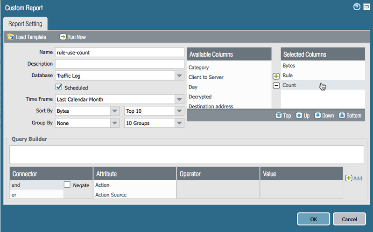Viewport: 373px width, 232px height.
Task: Click the Load Template icon
Action: pyautogui.click(x=11, y=37)
